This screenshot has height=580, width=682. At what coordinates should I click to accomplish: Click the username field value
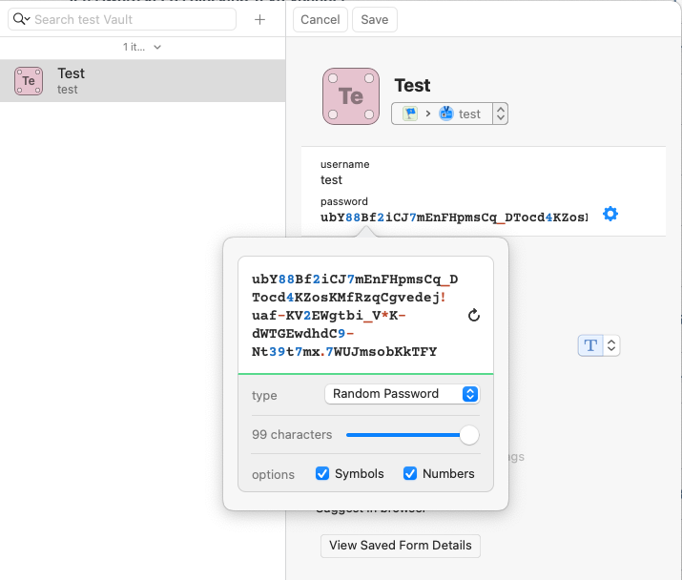[x=332, y=180]
